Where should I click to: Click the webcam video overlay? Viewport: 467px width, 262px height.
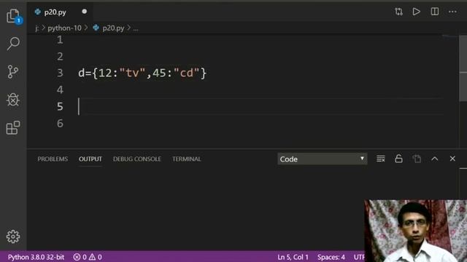tap(415, 231)
